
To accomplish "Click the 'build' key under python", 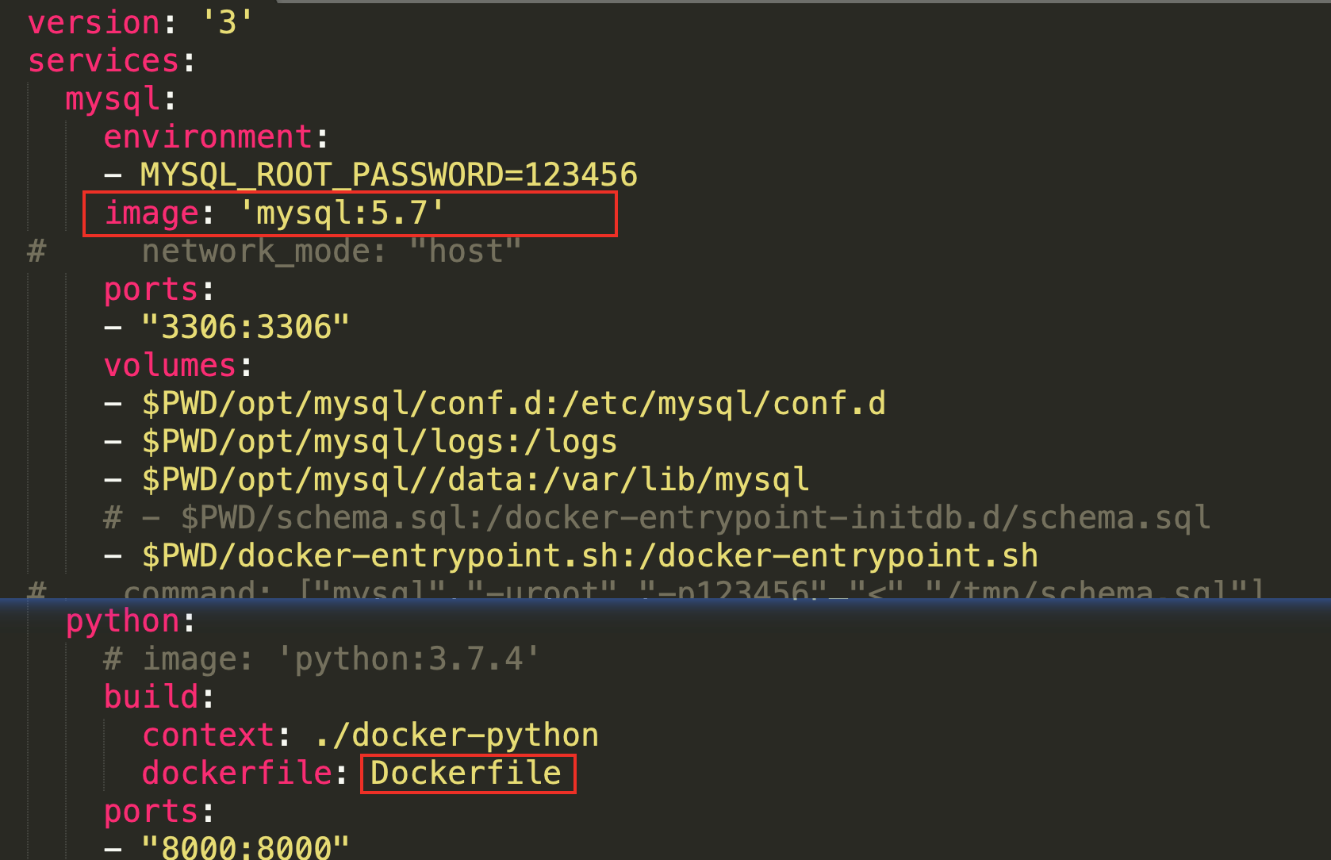I will [151, 697].
